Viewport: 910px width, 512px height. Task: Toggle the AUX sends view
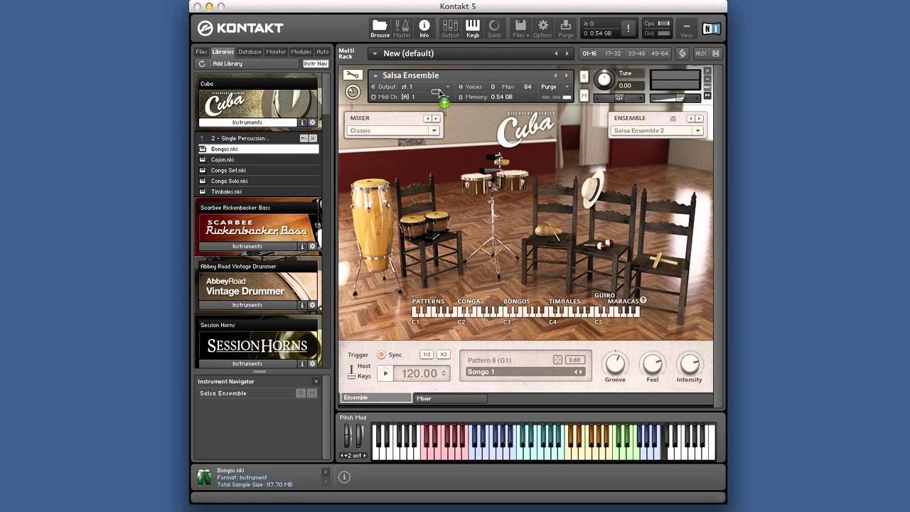tap(700, 53)
